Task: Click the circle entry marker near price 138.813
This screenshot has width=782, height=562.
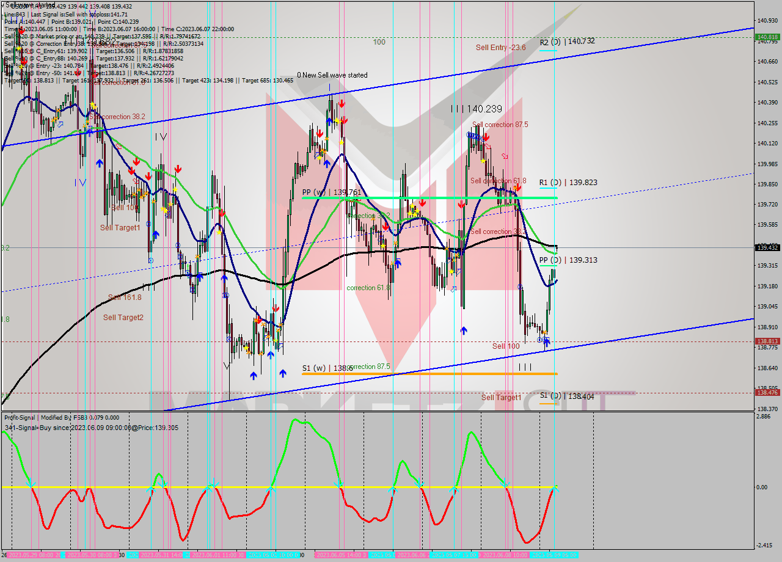Action: click(539, 340)
